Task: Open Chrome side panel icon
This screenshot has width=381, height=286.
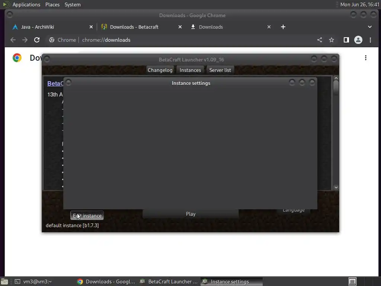Action: tap(346, 40)
